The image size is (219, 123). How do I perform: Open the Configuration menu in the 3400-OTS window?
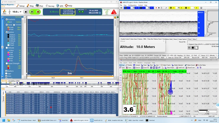(x=132, y=5)
